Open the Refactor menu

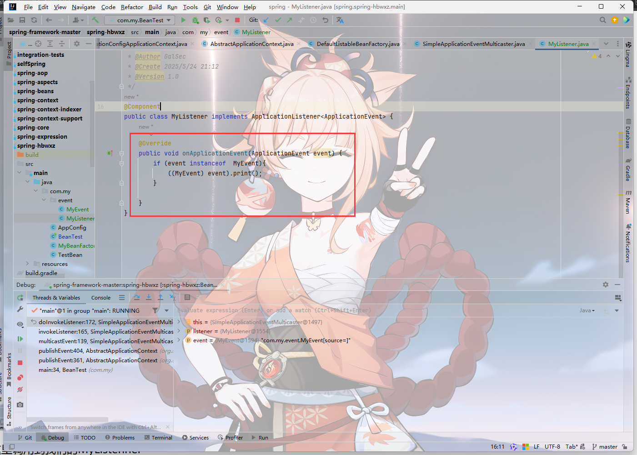[x=132, y=7]
